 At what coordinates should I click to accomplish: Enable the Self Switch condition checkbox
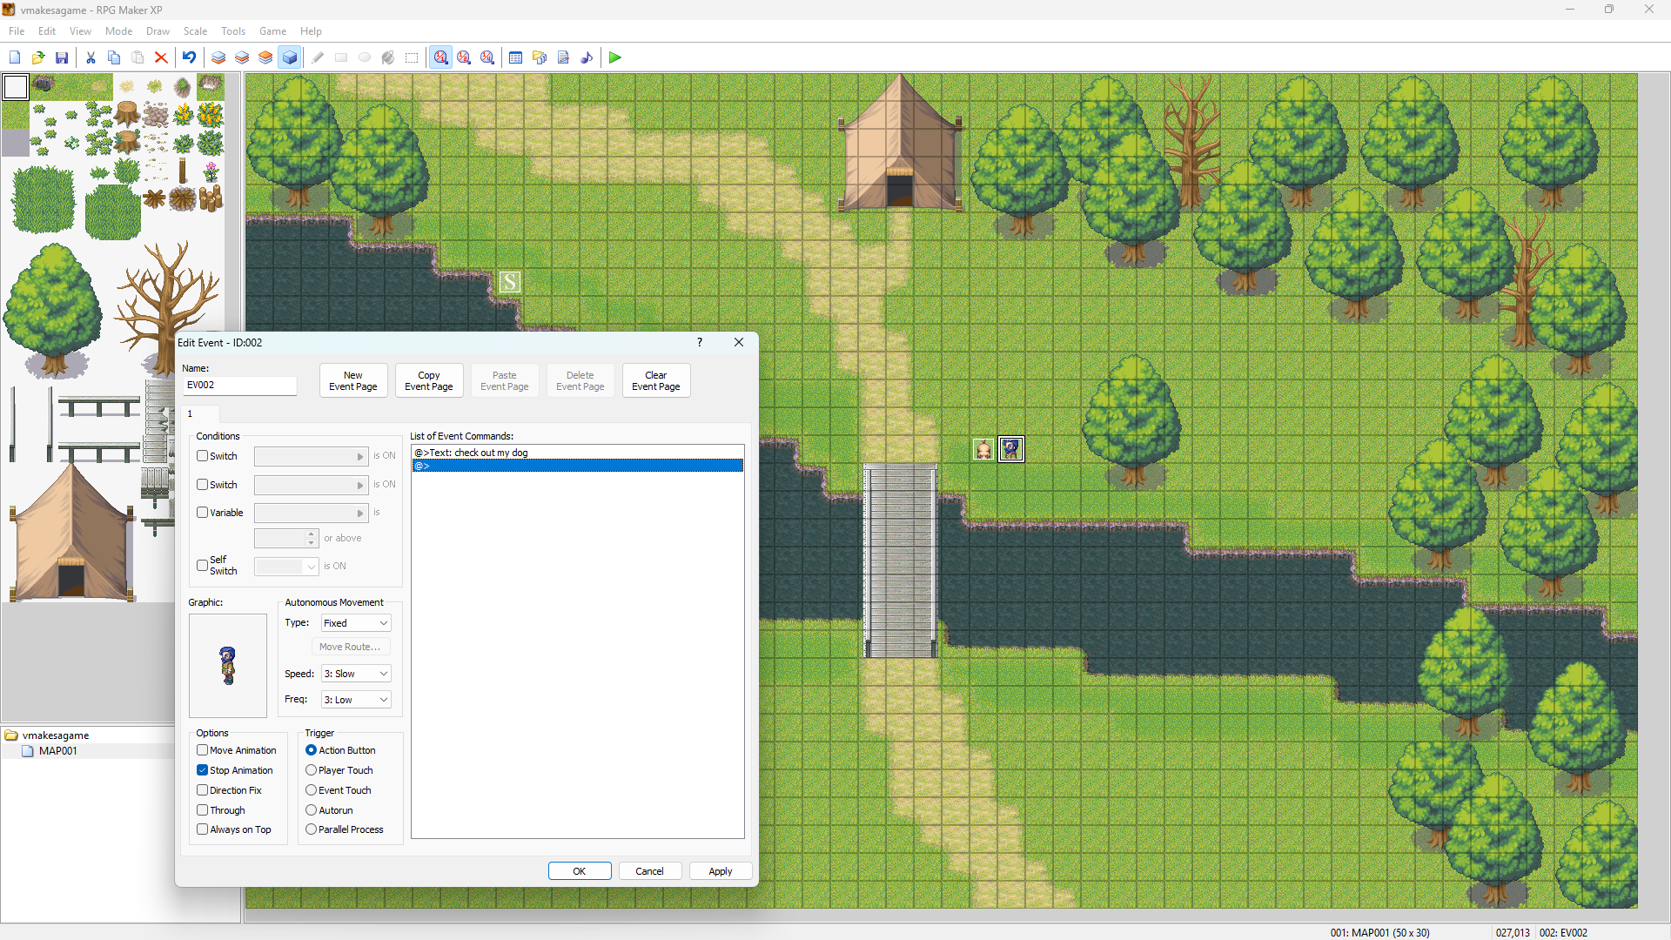click(202, 566)
